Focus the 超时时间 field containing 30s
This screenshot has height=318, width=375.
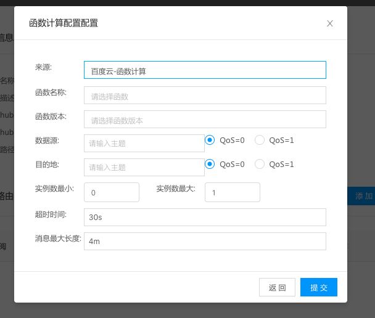pos(205,217)
